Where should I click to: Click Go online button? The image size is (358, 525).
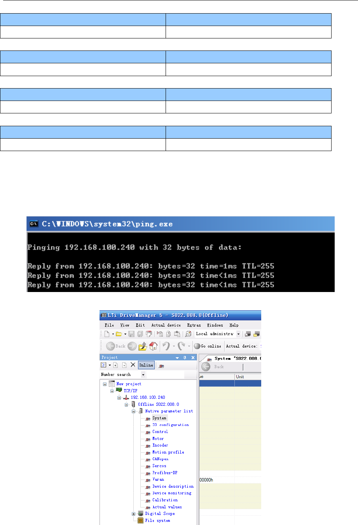click(x=208, y=346)
